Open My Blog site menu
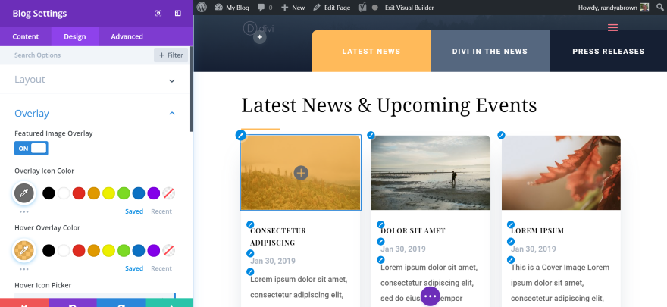The height and width of the screenshot is (307, 667). 232,8
